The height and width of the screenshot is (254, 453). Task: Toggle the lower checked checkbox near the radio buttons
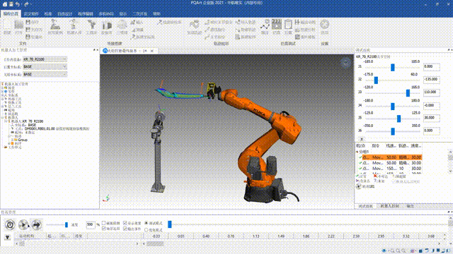pyautogui.click(x=125, y=229)
